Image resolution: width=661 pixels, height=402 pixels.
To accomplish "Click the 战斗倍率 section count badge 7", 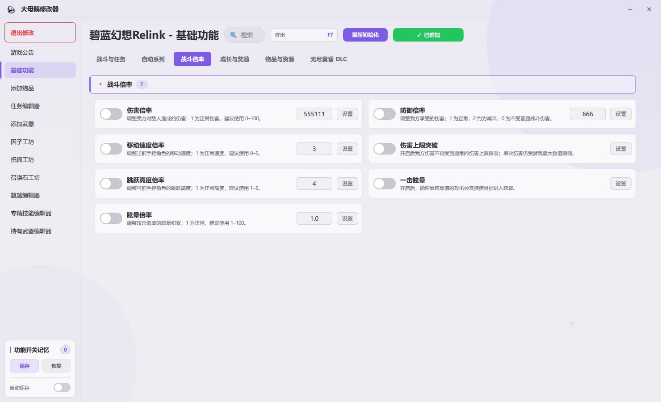I will tap(142, 84).
